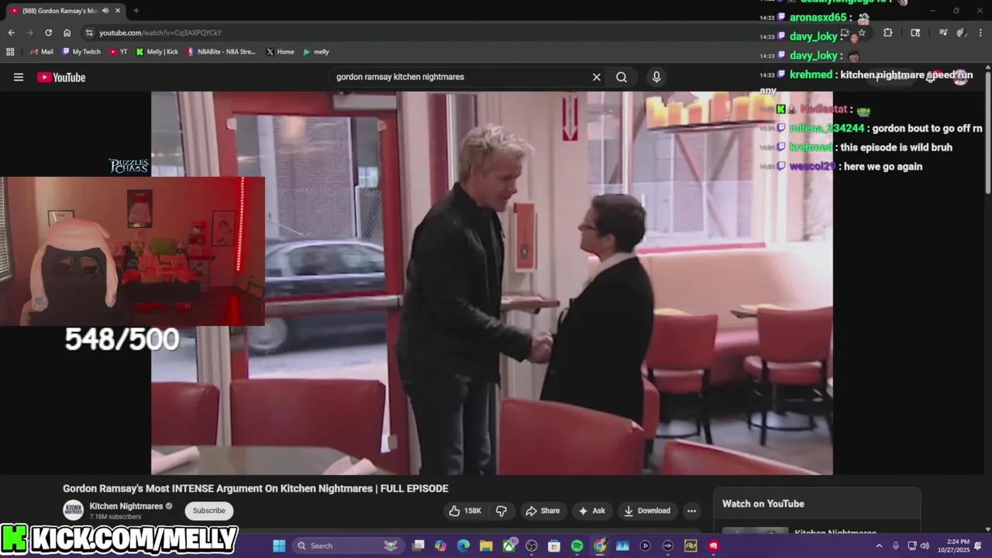Image resolution: width=992 pixels, height=558 pixels.
Task: Click the aronasxd65 chat username
Action: click(818, 17)
